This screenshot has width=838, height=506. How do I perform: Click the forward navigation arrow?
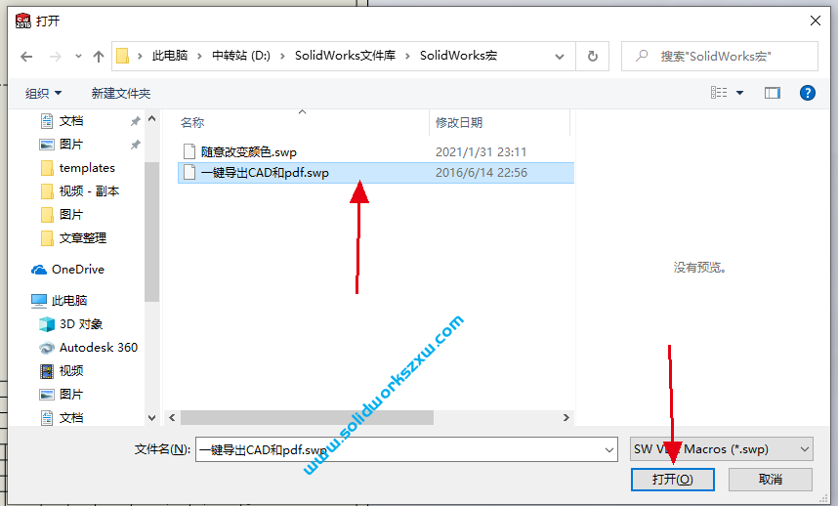pyautogui.click(x=55, y=56)
